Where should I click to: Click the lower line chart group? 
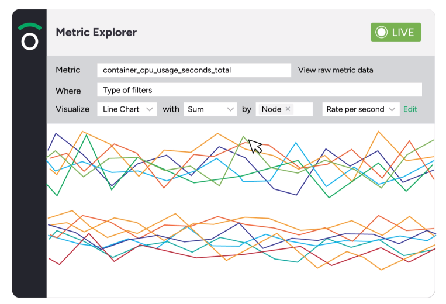241,240
